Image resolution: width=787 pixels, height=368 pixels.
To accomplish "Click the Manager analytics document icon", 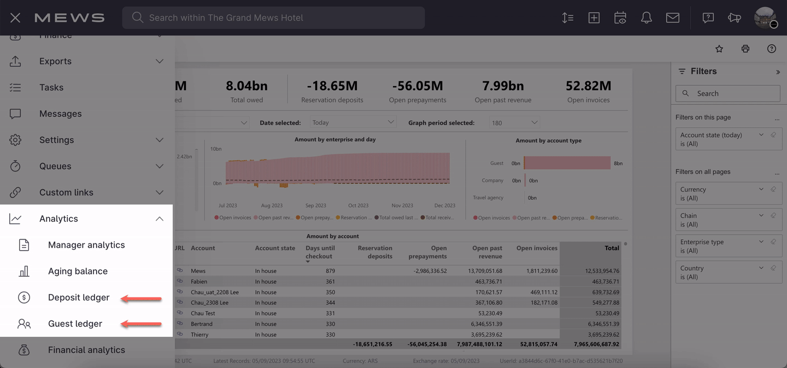I will pyautogui.click(x=24, y=245).
